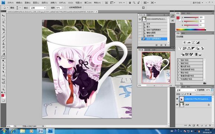Viewport: 215px width, 134px height.
Task: Open the 窗口 menu
Action: 88,3
